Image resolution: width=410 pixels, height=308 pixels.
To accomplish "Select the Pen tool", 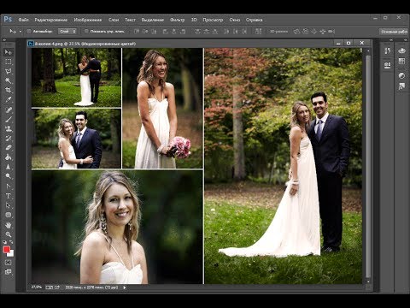I will click(9, 187).
